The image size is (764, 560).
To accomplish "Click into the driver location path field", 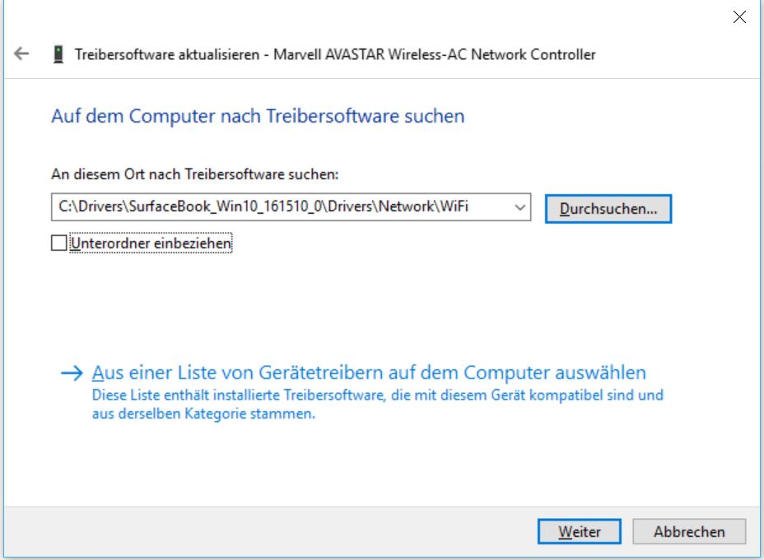I will (291, 207).
